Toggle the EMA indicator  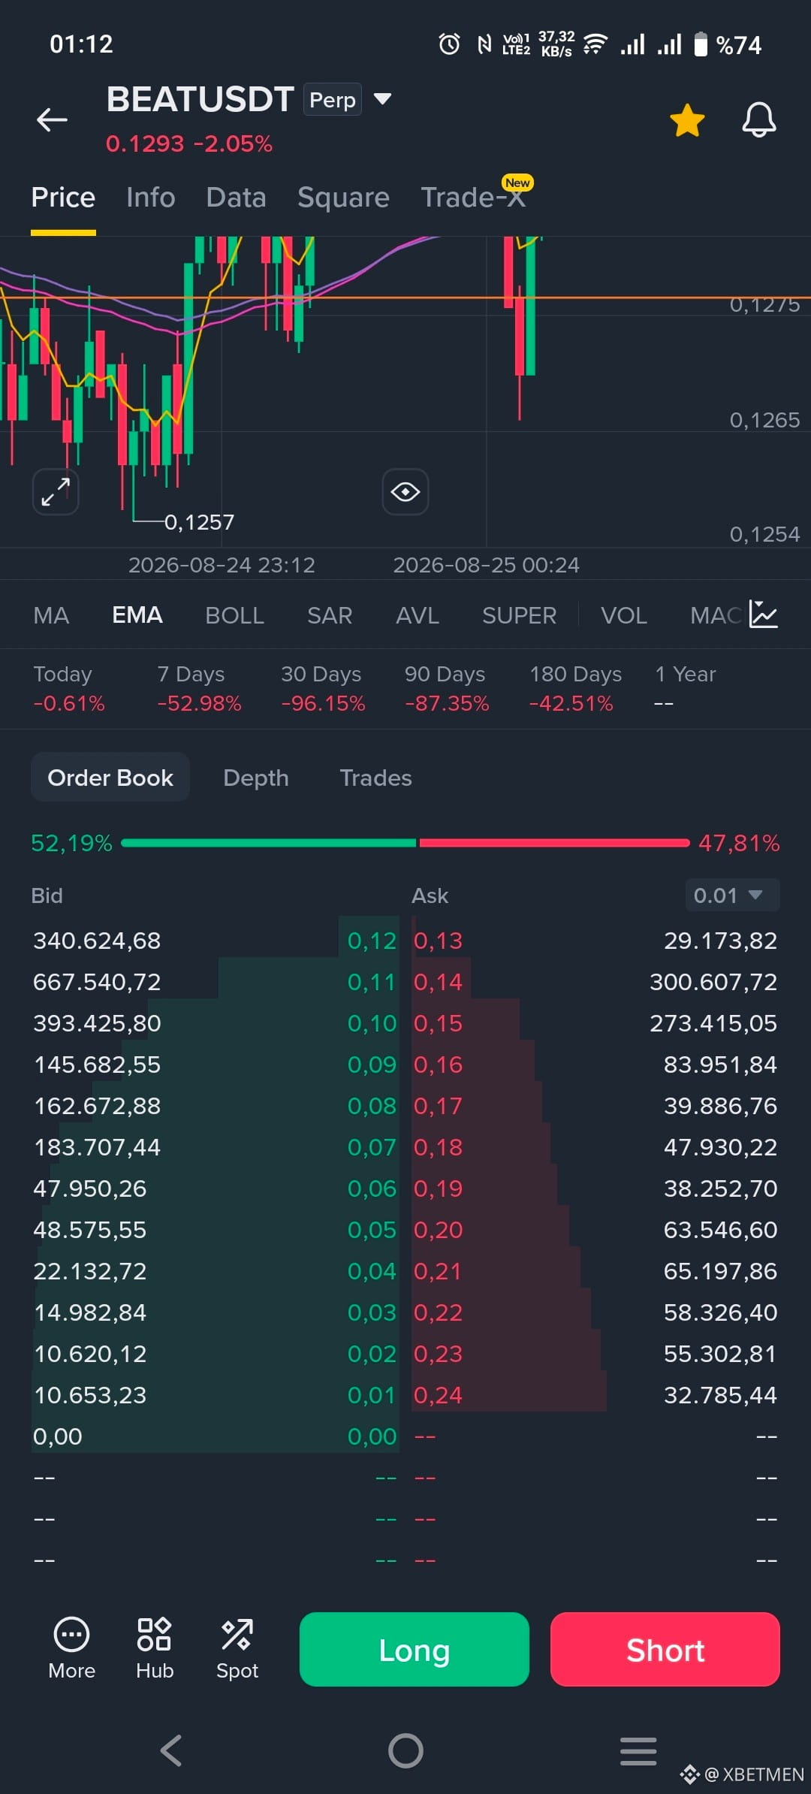tap(137, 615)
